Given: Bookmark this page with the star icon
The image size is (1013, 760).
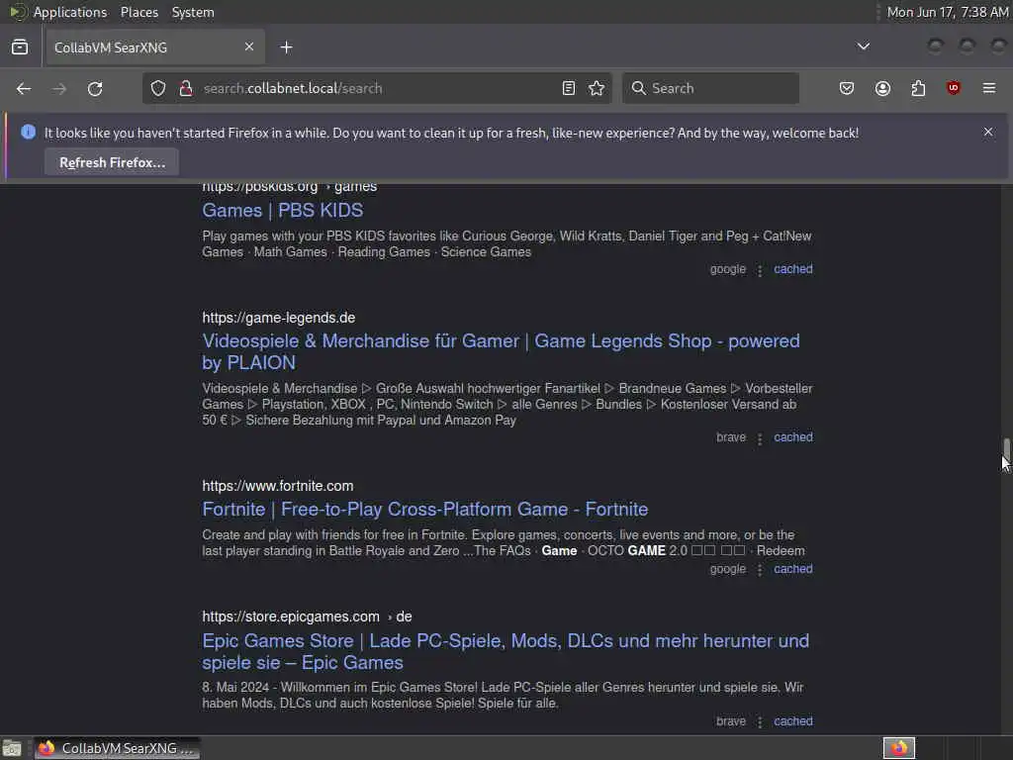Looking at the screenshot, I should point(597,88).
